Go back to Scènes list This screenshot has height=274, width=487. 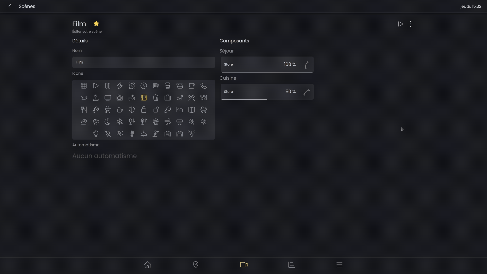pos(10,6)
